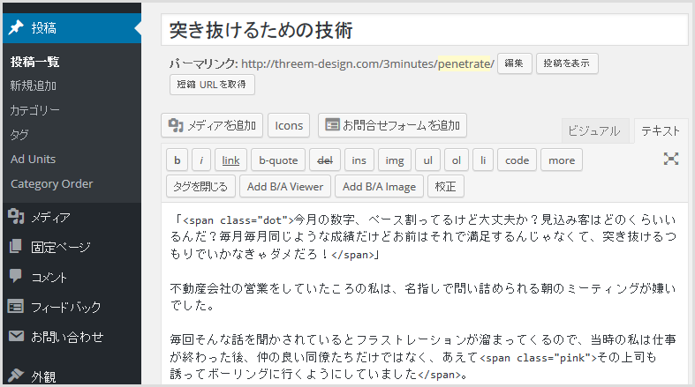
Task: Get short URL (短縮 URLを取得)
Action: tap(212, 85)
